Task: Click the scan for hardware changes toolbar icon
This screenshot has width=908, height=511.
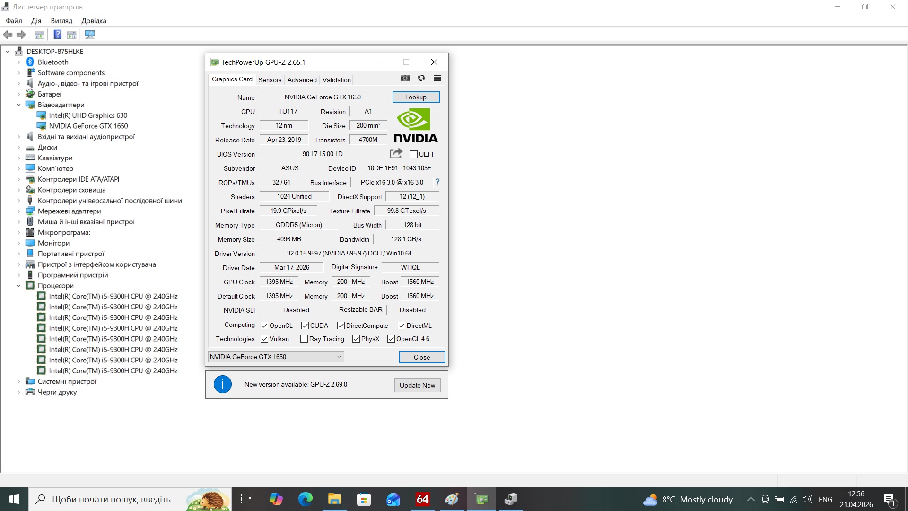Action: (90, 35)
